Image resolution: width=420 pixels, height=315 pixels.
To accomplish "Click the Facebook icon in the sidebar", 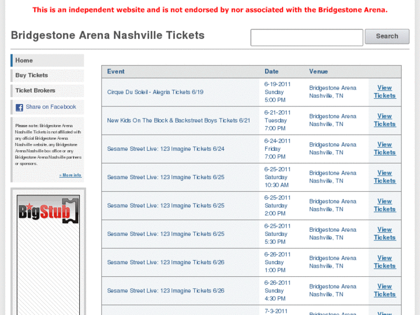I will coord(19,108).
